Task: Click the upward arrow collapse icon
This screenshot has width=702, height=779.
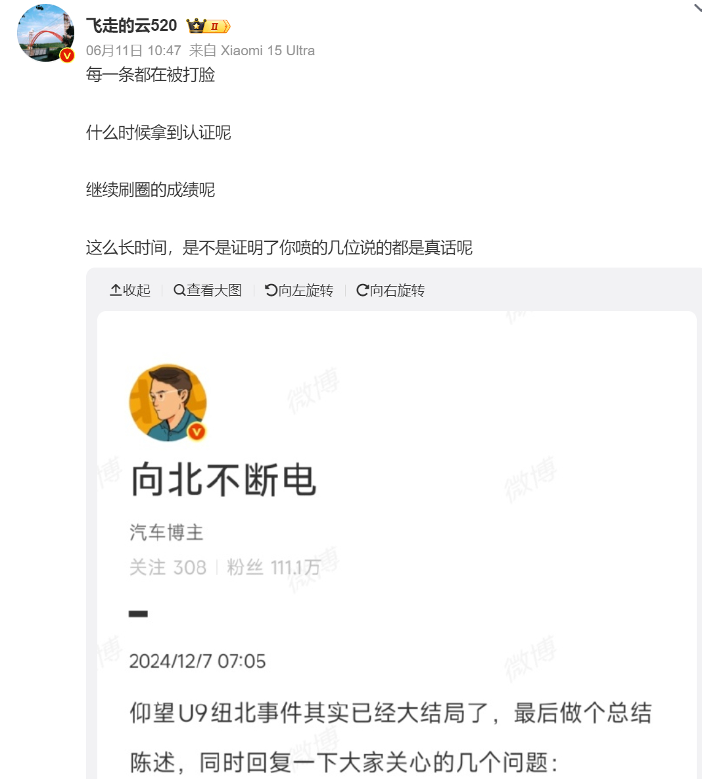Action: point(116,290)
